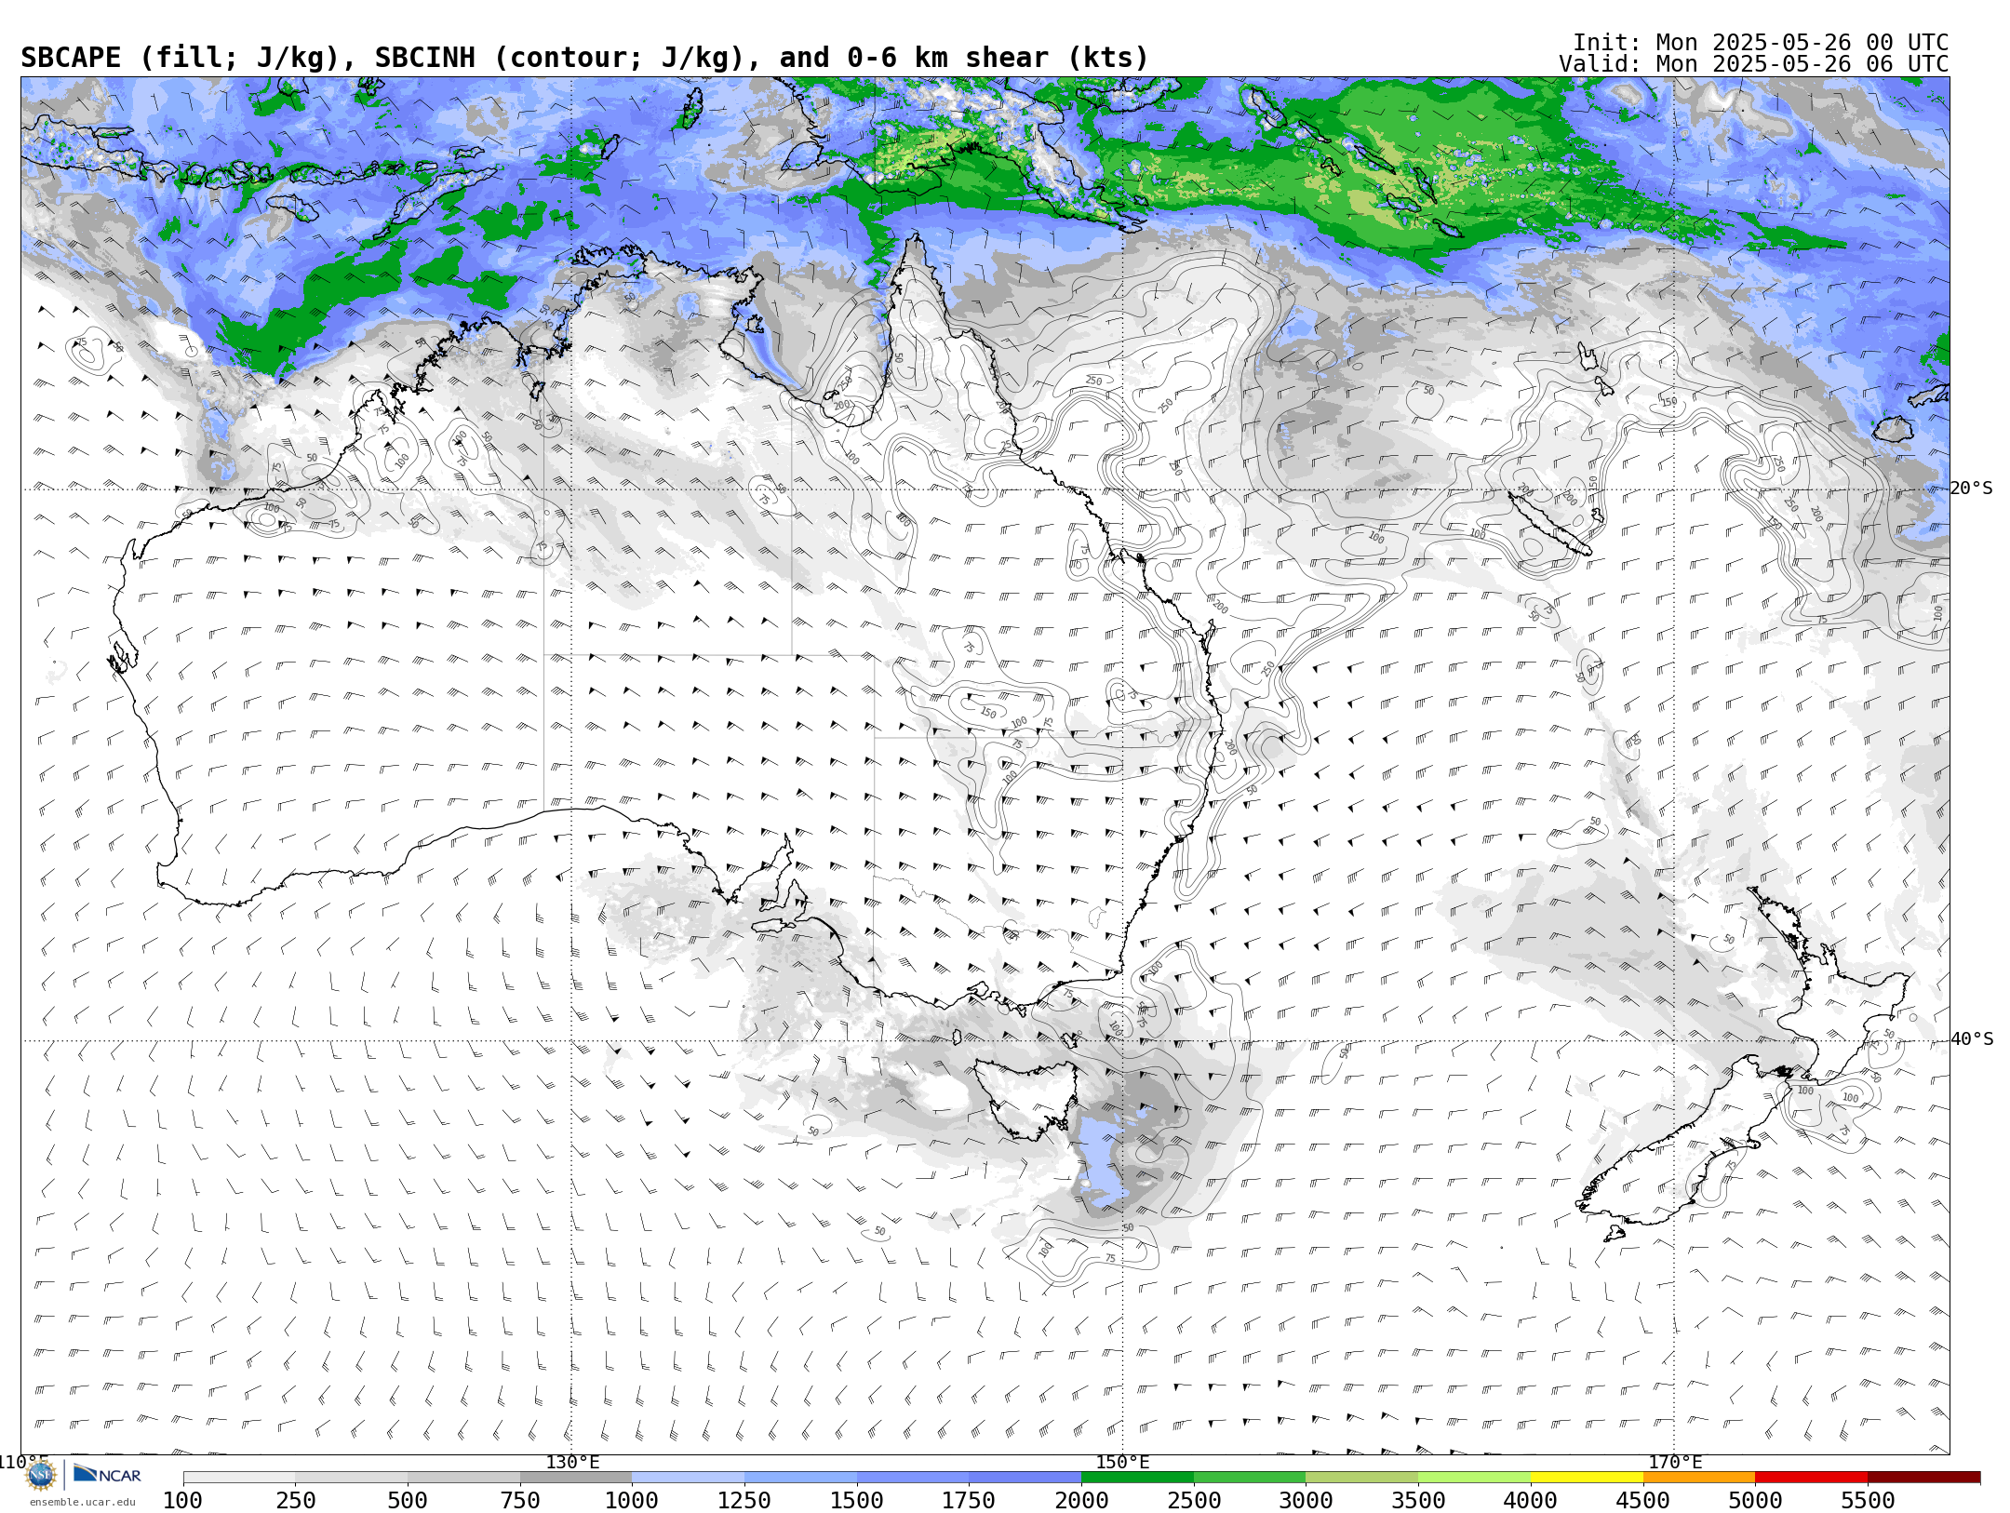Screen dimensions: 2010x1513
Task: Pick the dark red above-5500 colorbar swatch
Action: [1923, 1478]
